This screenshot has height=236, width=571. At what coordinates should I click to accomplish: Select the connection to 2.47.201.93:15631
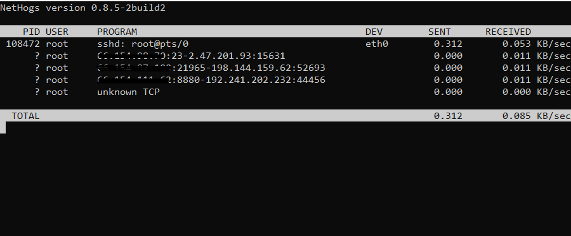click(x=191, y=56)
